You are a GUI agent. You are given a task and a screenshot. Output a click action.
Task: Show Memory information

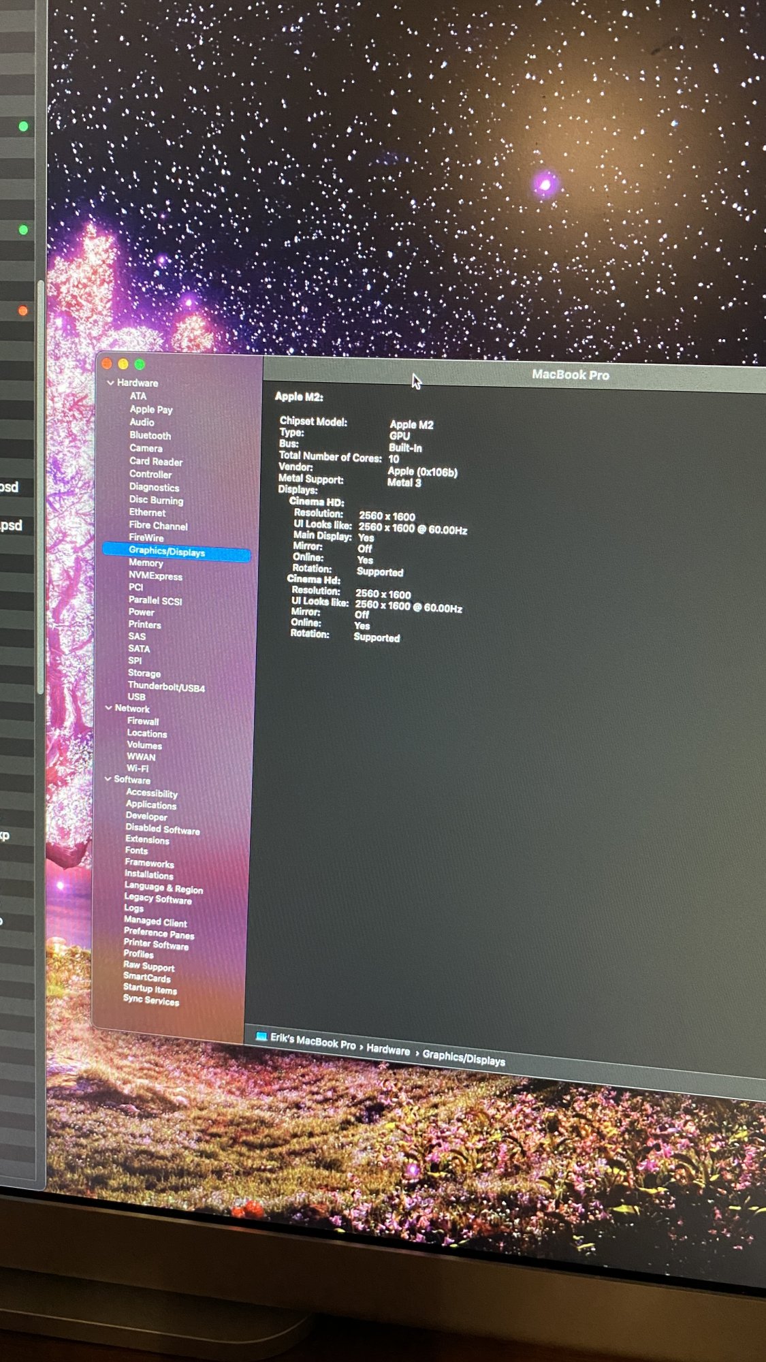146,563
